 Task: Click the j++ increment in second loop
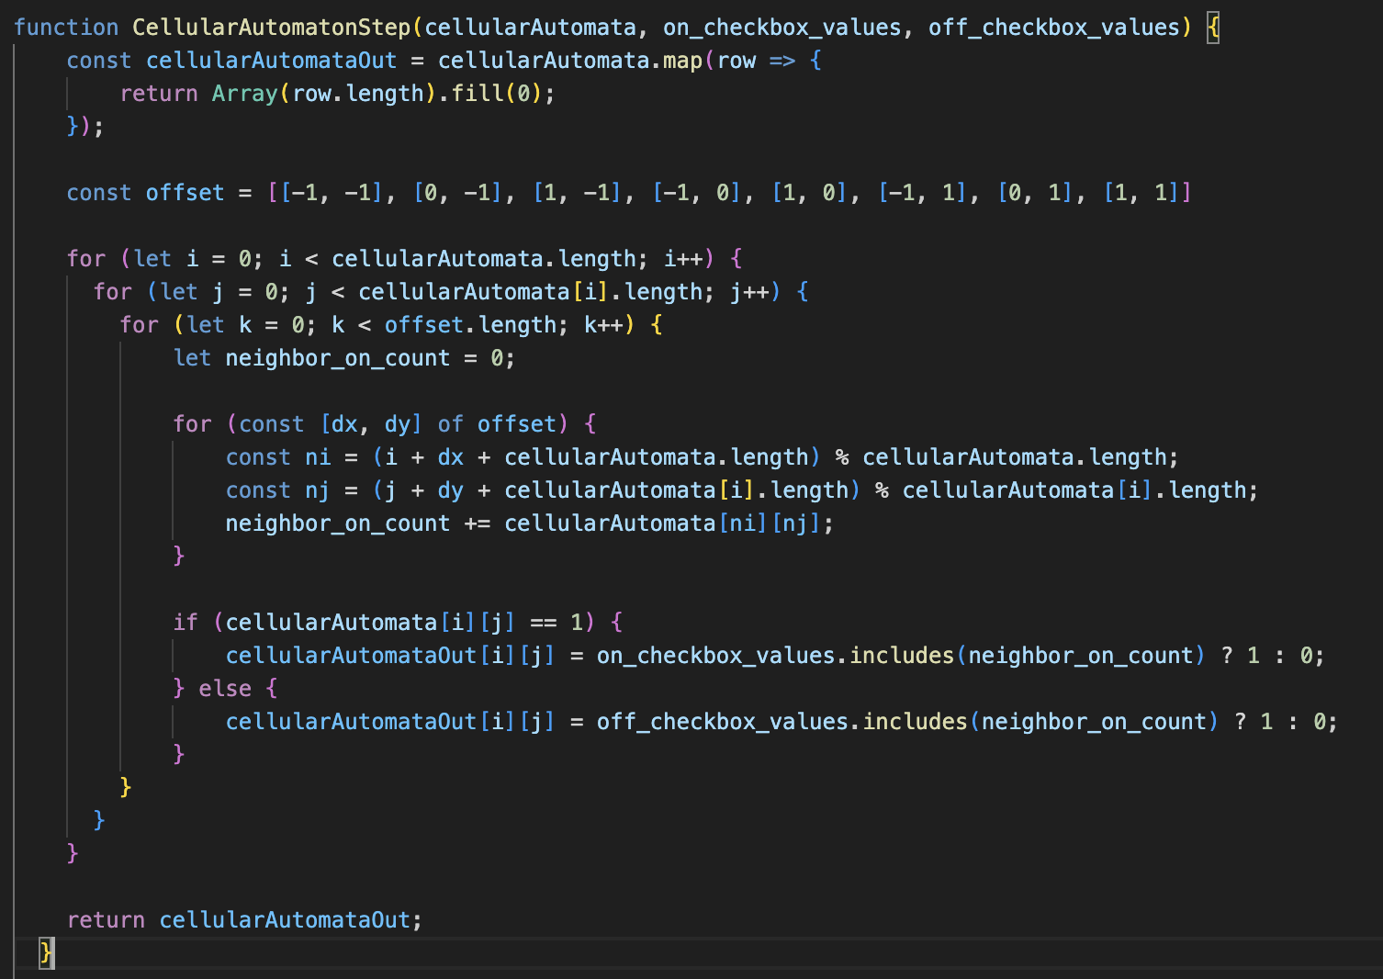coord(749,292)
